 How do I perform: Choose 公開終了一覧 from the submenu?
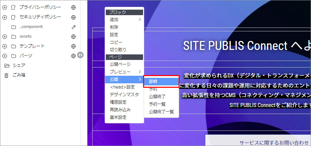click(x=161, y=112)
